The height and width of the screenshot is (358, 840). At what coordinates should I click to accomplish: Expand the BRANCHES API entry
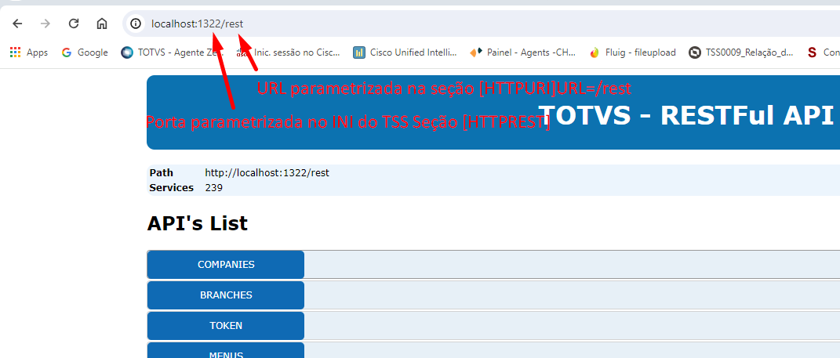pos(226,295)
